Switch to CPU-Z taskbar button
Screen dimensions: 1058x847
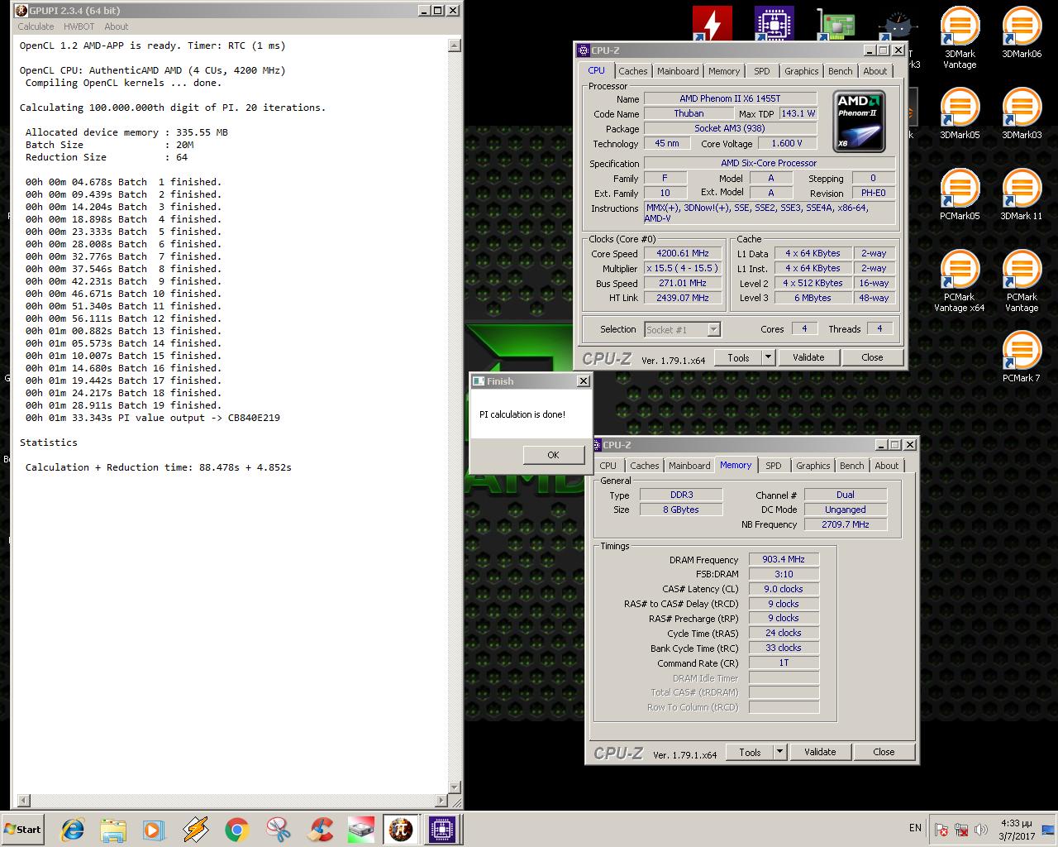coord(442,830)
